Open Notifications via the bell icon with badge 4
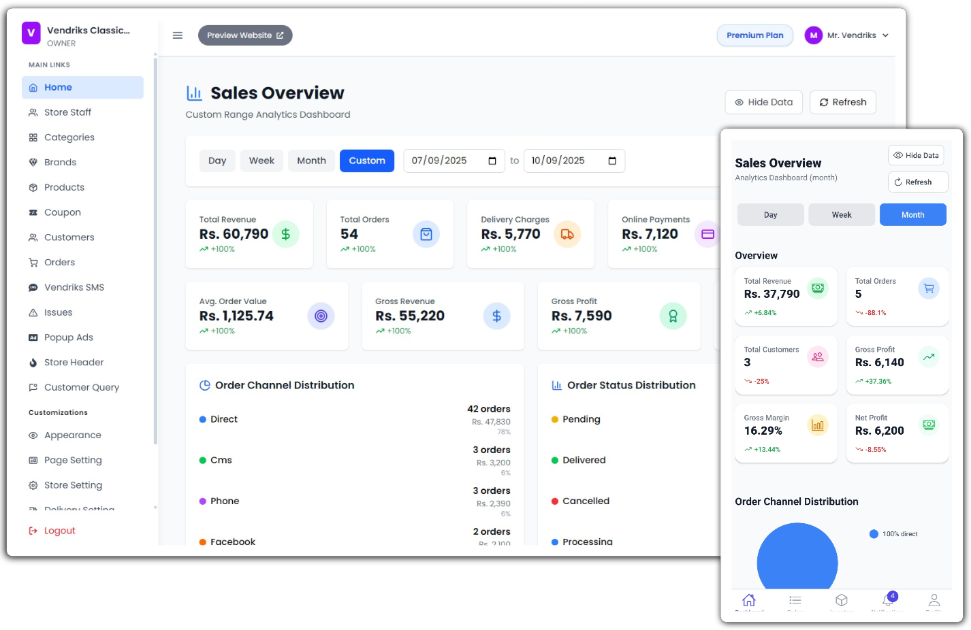The height and width of the screenshot is (630, 971). tap(888, 601)
